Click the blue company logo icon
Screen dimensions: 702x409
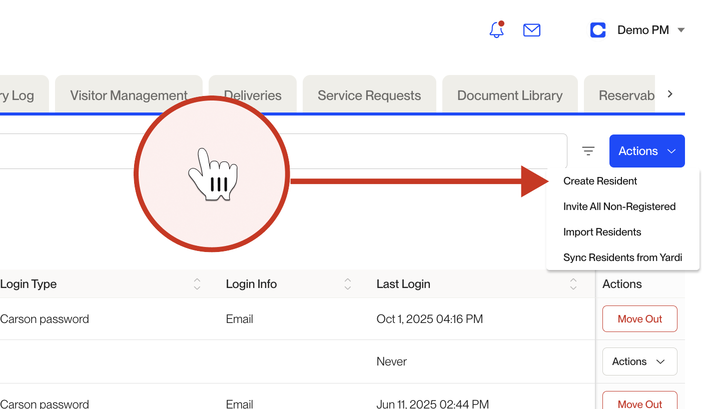598,30
